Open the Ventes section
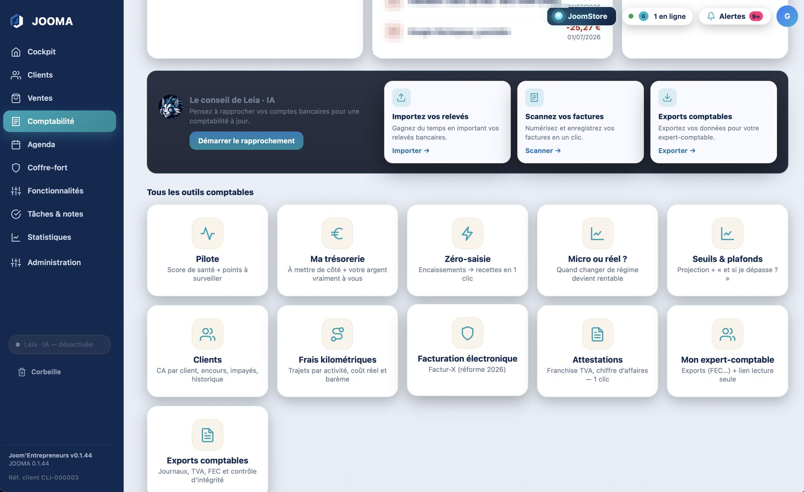The height and width of the screenshot is (492, 804). click(59, 98)
